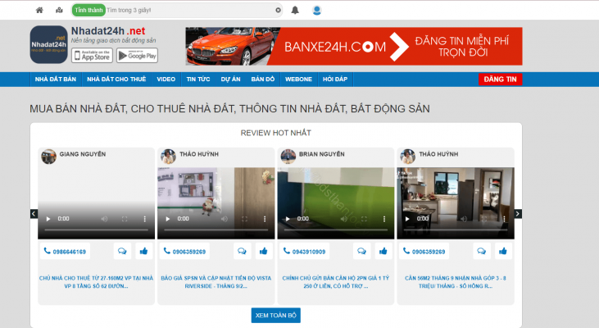Like the 56m2 apartment review
Image resolution: width=599 pixels, height=328 pixels.
click(x=503, y=251)
